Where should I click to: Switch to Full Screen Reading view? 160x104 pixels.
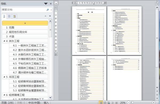pos(105,103)
